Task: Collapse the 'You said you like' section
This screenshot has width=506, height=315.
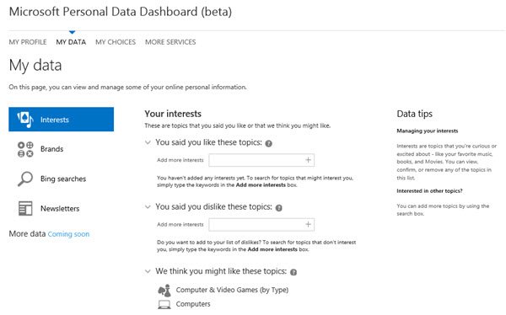Action: coord(148,142)
